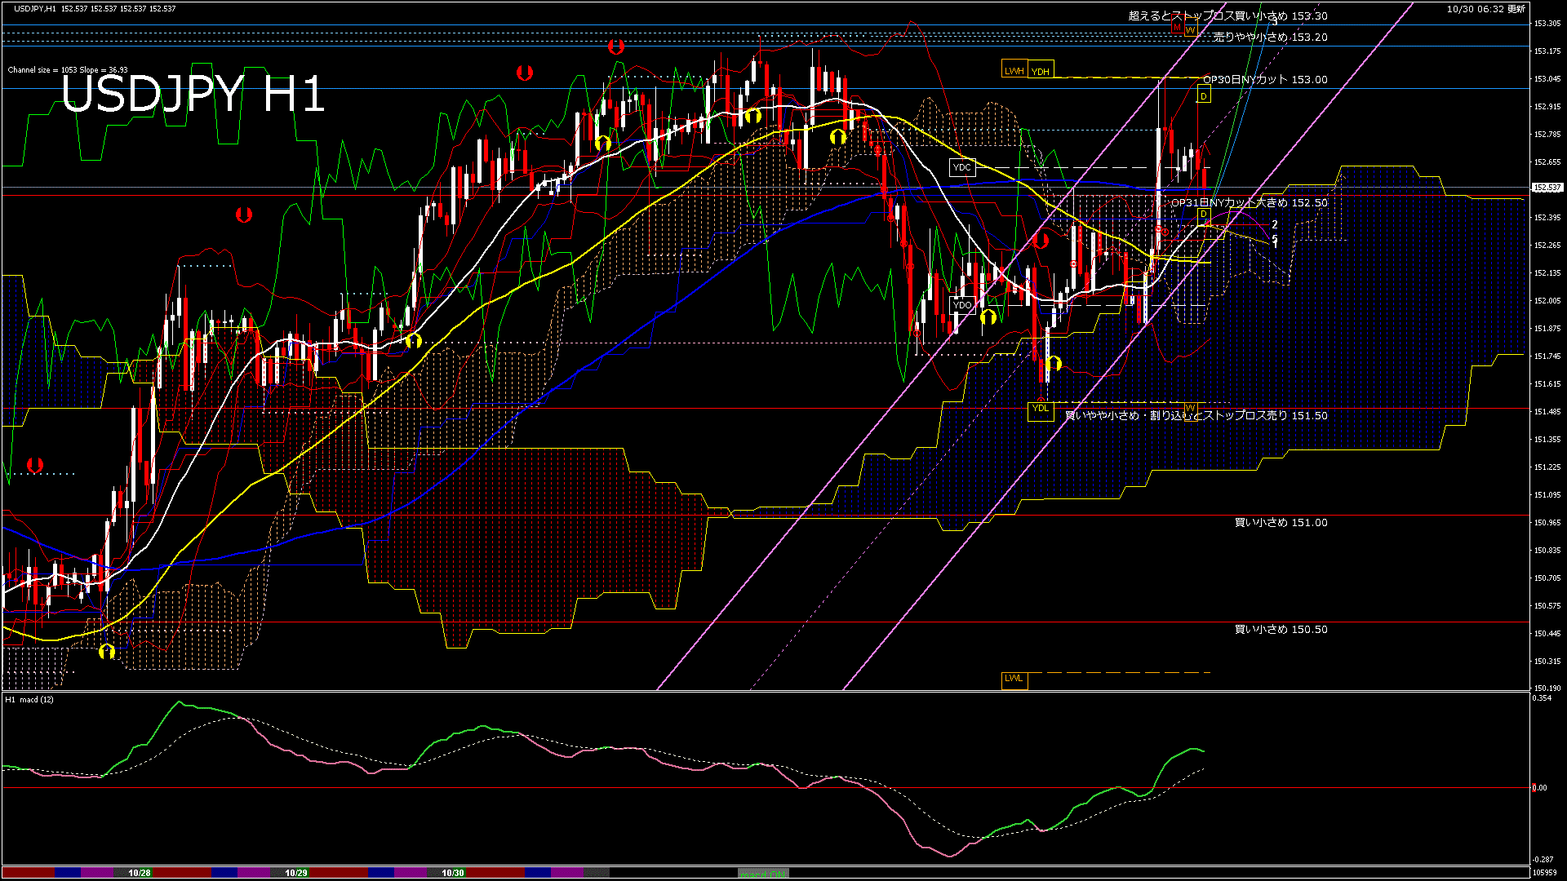Click the yellow D marker below 153.00
The image size is (1567, 881).
[1204, 96]
